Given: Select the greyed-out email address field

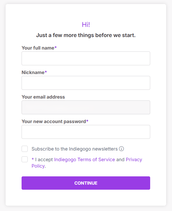Looking at the screenshot, I should (86, 107).
